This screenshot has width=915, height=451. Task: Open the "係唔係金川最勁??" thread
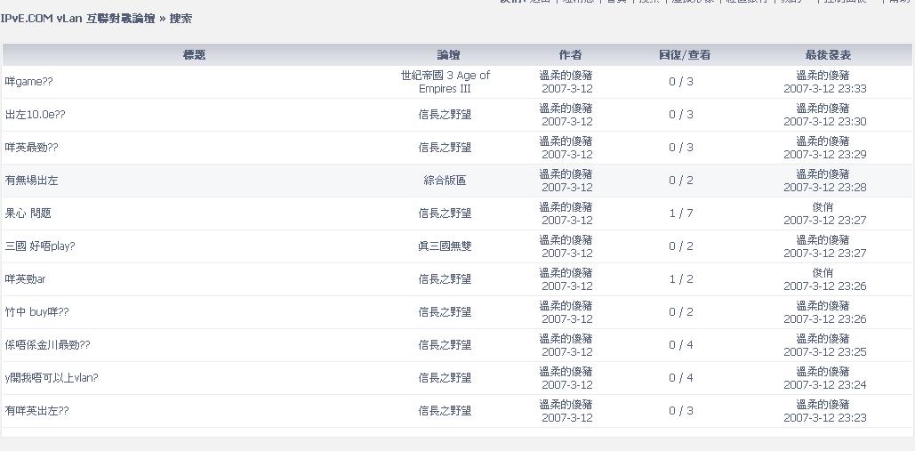(x=47, y=345)
